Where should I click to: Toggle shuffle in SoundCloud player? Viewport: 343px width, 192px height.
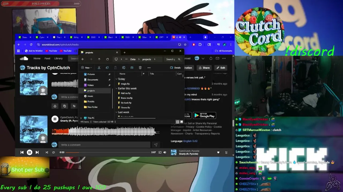(47, 153)
